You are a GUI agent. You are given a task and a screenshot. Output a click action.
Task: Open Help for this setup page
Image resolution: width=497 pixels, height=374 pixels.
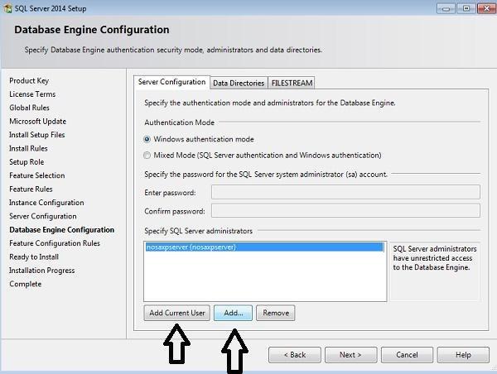(463, 354)
